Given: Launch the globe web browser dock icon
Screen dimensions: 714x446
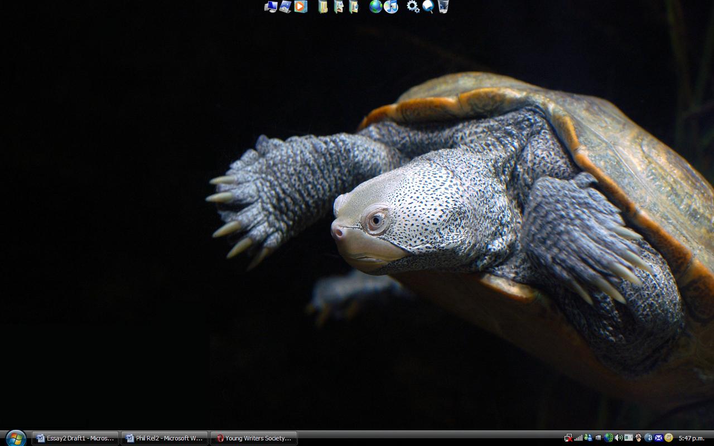Looking at the screenshot, I should pyautogui.click(x=376, y=7).
